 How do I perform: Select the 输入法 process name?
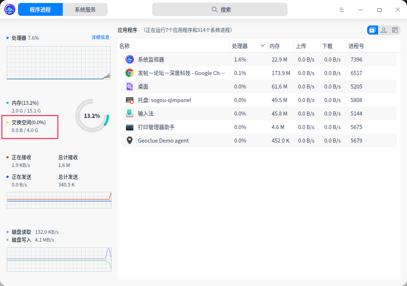145,114
